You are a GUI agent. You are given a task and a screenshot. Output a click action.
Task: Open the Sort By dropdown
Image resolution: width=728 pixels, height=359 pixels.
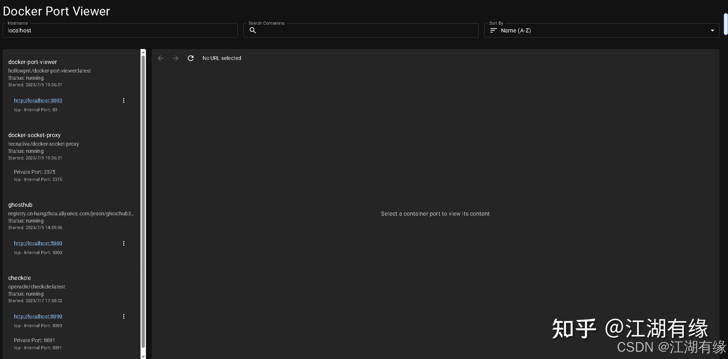coord(602,30)
